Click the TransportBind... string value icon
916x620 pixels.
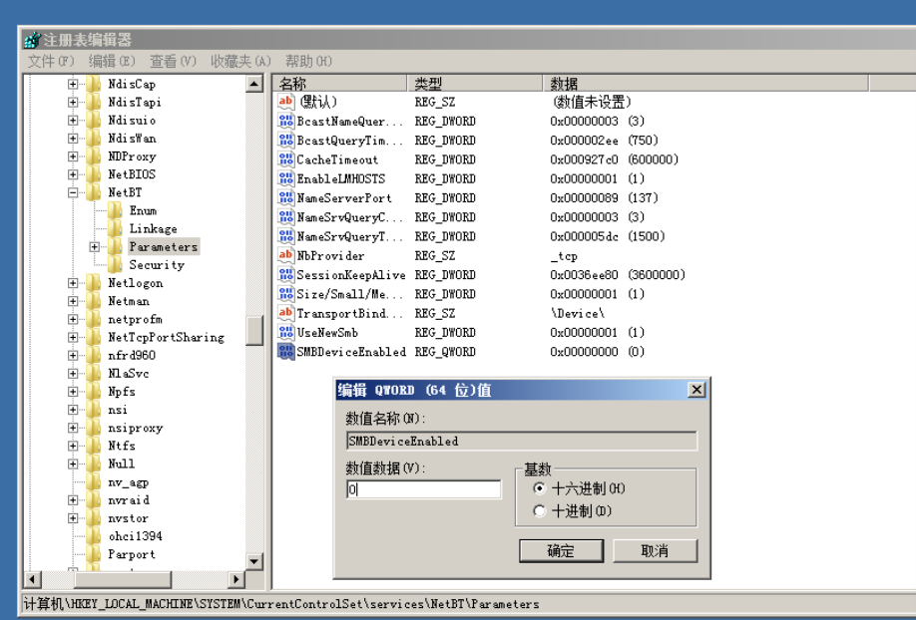285,313
